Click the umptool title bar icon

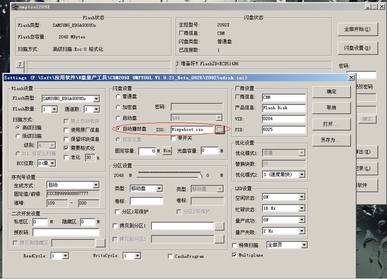[x=5, y=5]
